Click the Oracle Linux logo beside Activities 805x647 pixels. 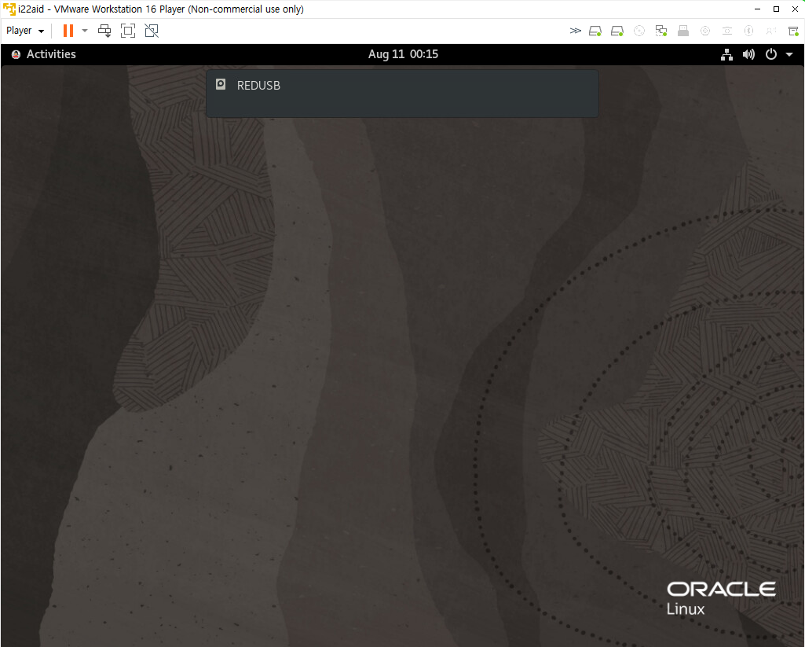click(16, 54)
